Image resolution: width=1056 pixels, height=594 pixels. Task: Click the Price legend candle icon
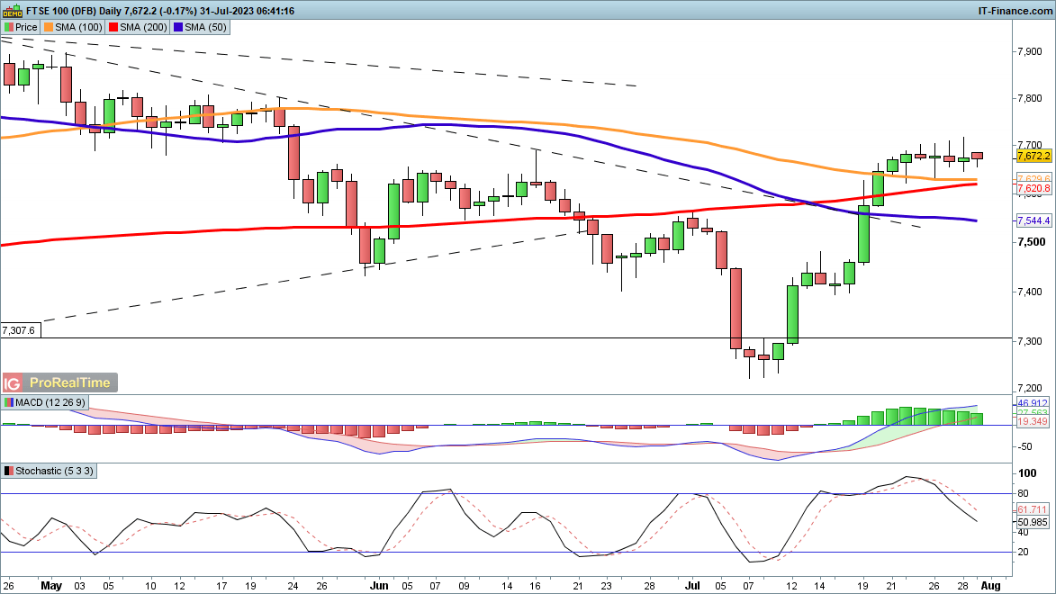click(x=9, y=27)
